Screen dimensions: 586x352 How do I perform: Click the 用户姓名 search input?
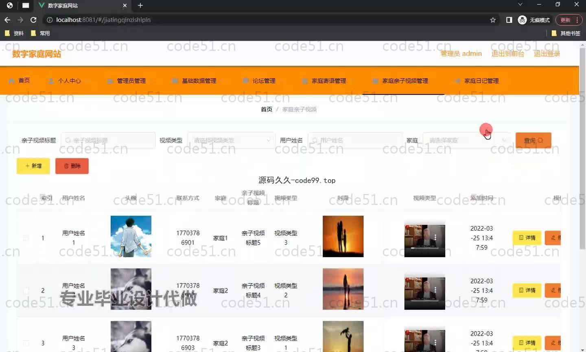coord(355,140)
